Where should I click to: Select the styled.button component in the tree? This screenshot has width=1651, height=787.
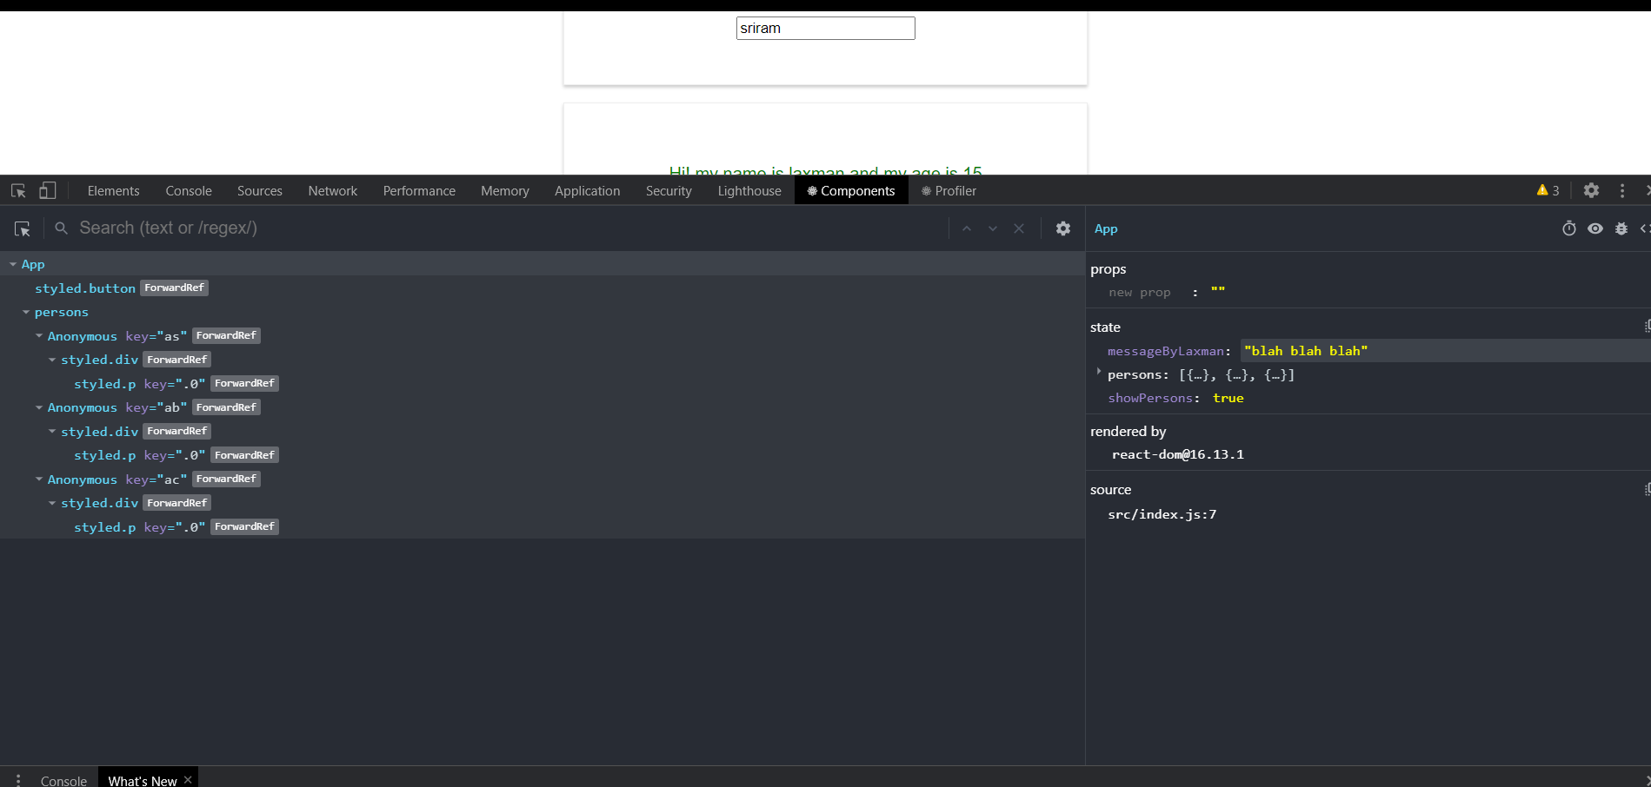click(x=85, y=288)
